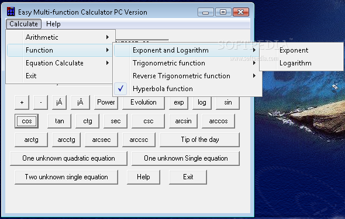The width and height of the screenshot is (345, 219).
Task: Click the arcsec button
Action: click(x=101, y=140)
